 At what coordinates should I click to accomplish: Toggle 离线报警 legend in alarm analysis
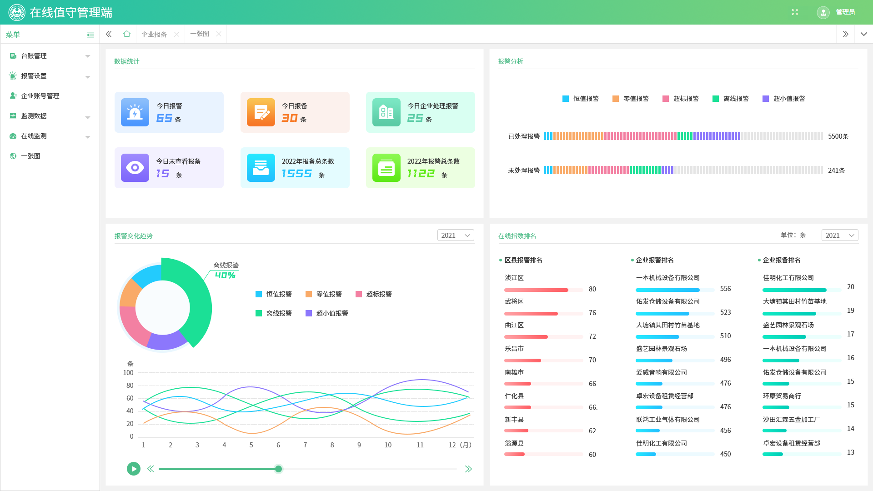(731, 99)
